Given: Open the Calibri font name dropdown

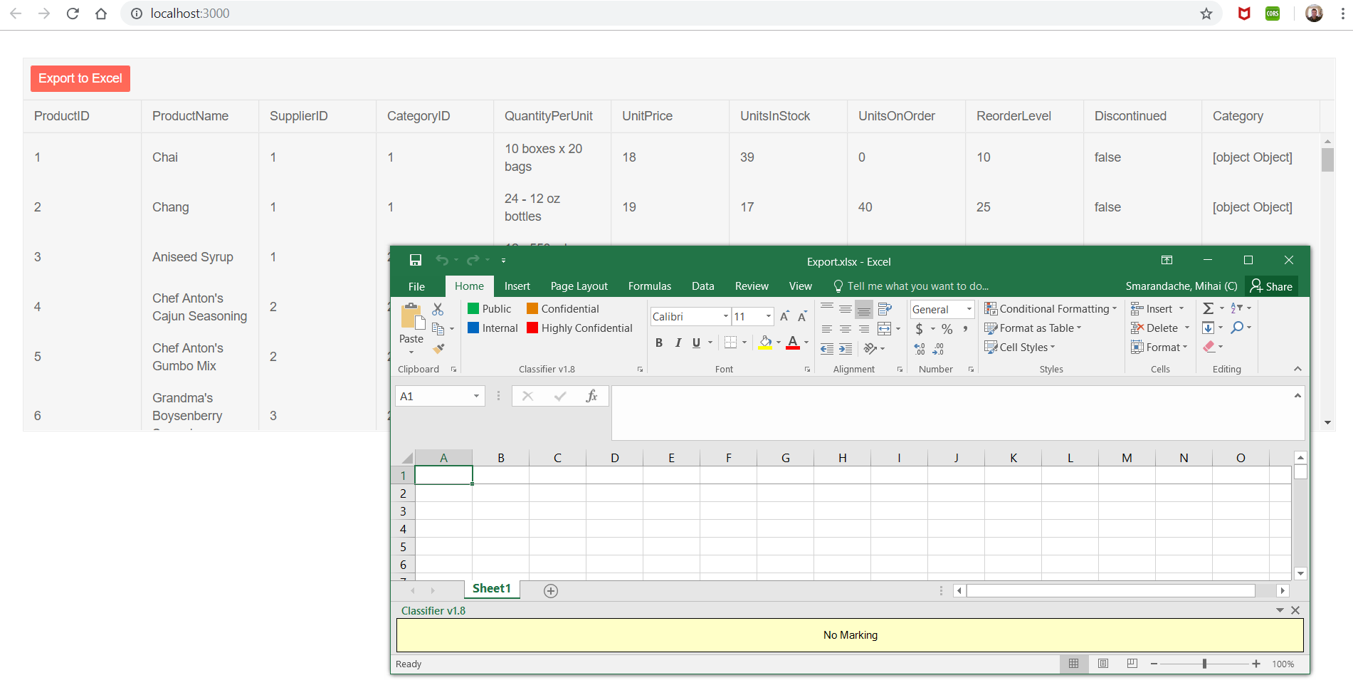Looking at the screenshot, I should pyautogui.click(x=725, y=317).
